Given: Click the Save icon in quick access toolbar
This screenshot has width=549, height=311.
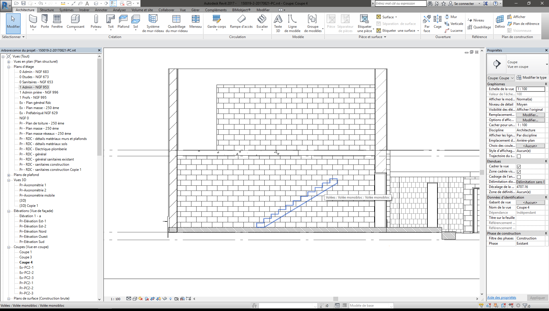Looking at the screenshot, I should pos(23,3).
